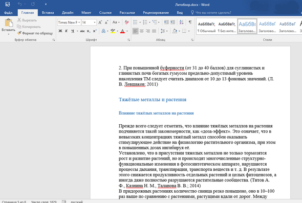Apply numbered list
302x203 pixels.
click(145, 22)
